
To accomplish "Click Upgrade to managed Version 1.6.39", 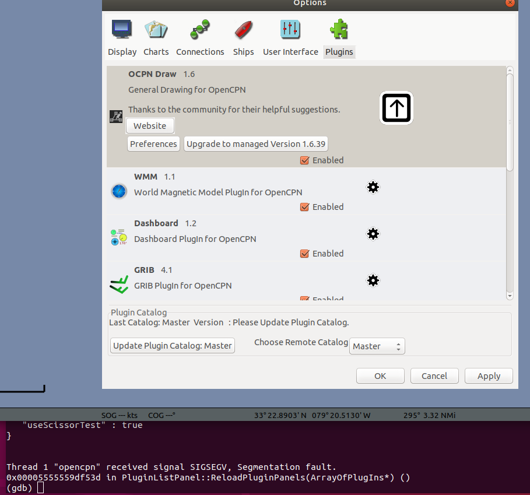I will [255, 143].
